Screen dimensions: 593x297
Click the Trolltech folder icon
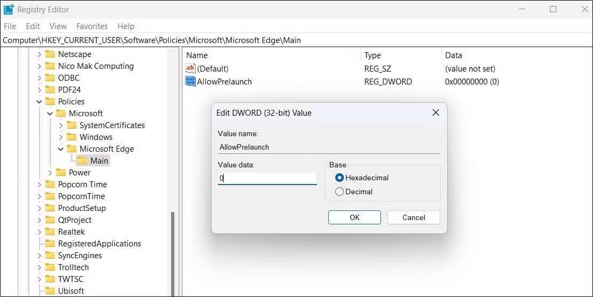[x=50, y=267]
